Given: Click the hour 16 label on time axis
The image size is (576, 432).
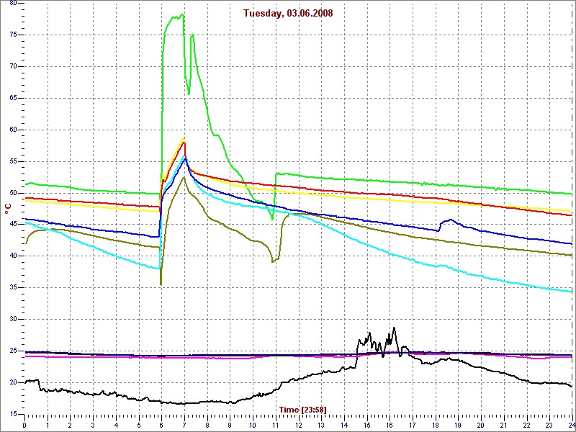Looking at the screenshot, I should (x=390, y=426).
